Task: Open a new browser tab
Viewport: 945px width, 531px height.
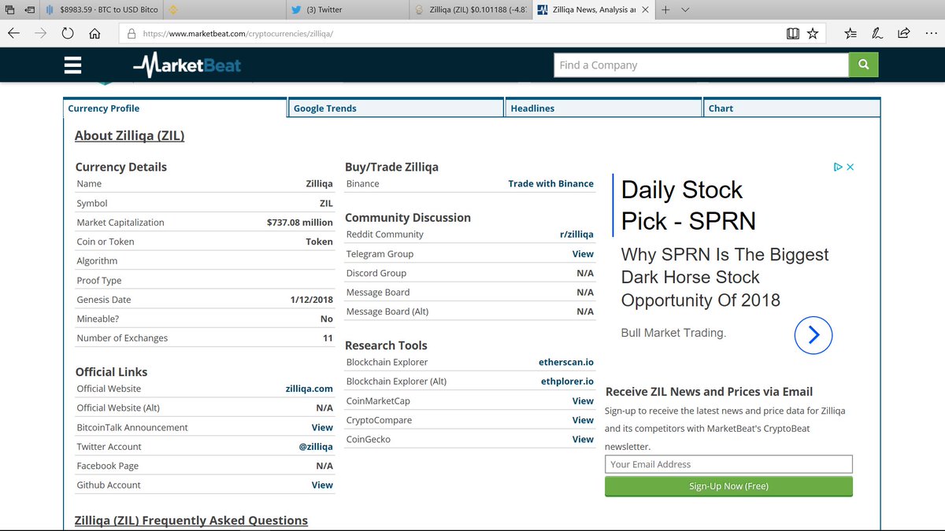Action: coord(665,9)
